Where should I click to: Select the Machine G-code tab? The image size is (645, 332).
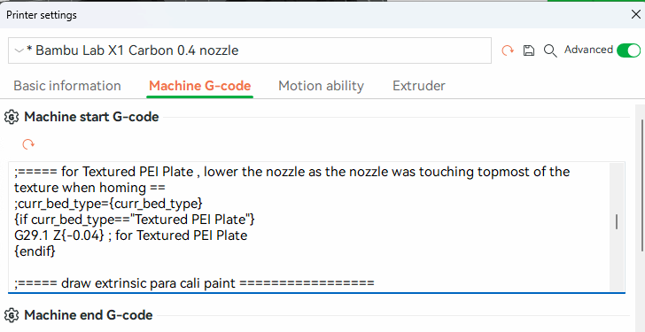pyautogui.click(x=199, y=86)
